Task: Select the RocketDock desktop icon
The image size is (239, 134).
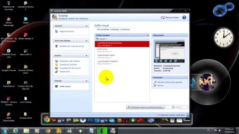Action: click(x=9, y=84)
